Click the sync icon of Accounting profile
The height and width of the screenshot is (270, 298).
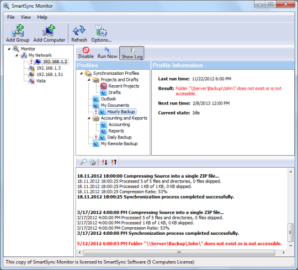click(104, 125)
